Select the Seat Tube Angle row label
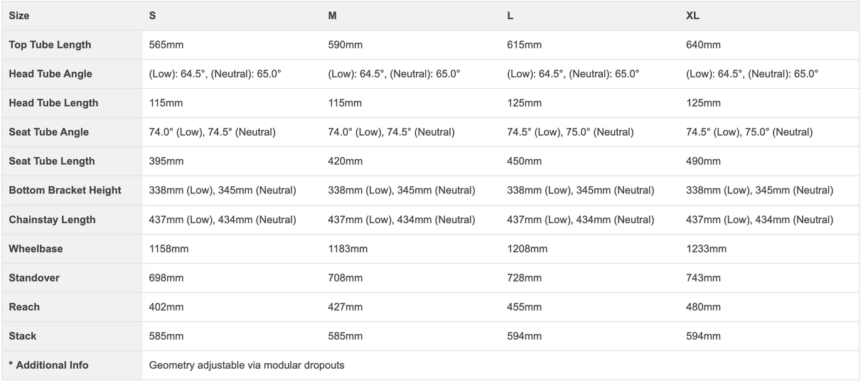Viewport: 863px width, 381px height. pyautogui.click(x=49, y=132)
